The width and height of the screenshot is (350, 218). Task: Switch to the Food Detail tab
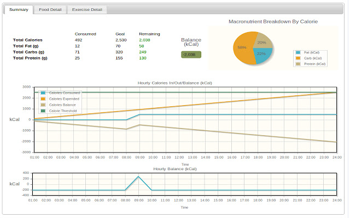(x=50, y=10)
